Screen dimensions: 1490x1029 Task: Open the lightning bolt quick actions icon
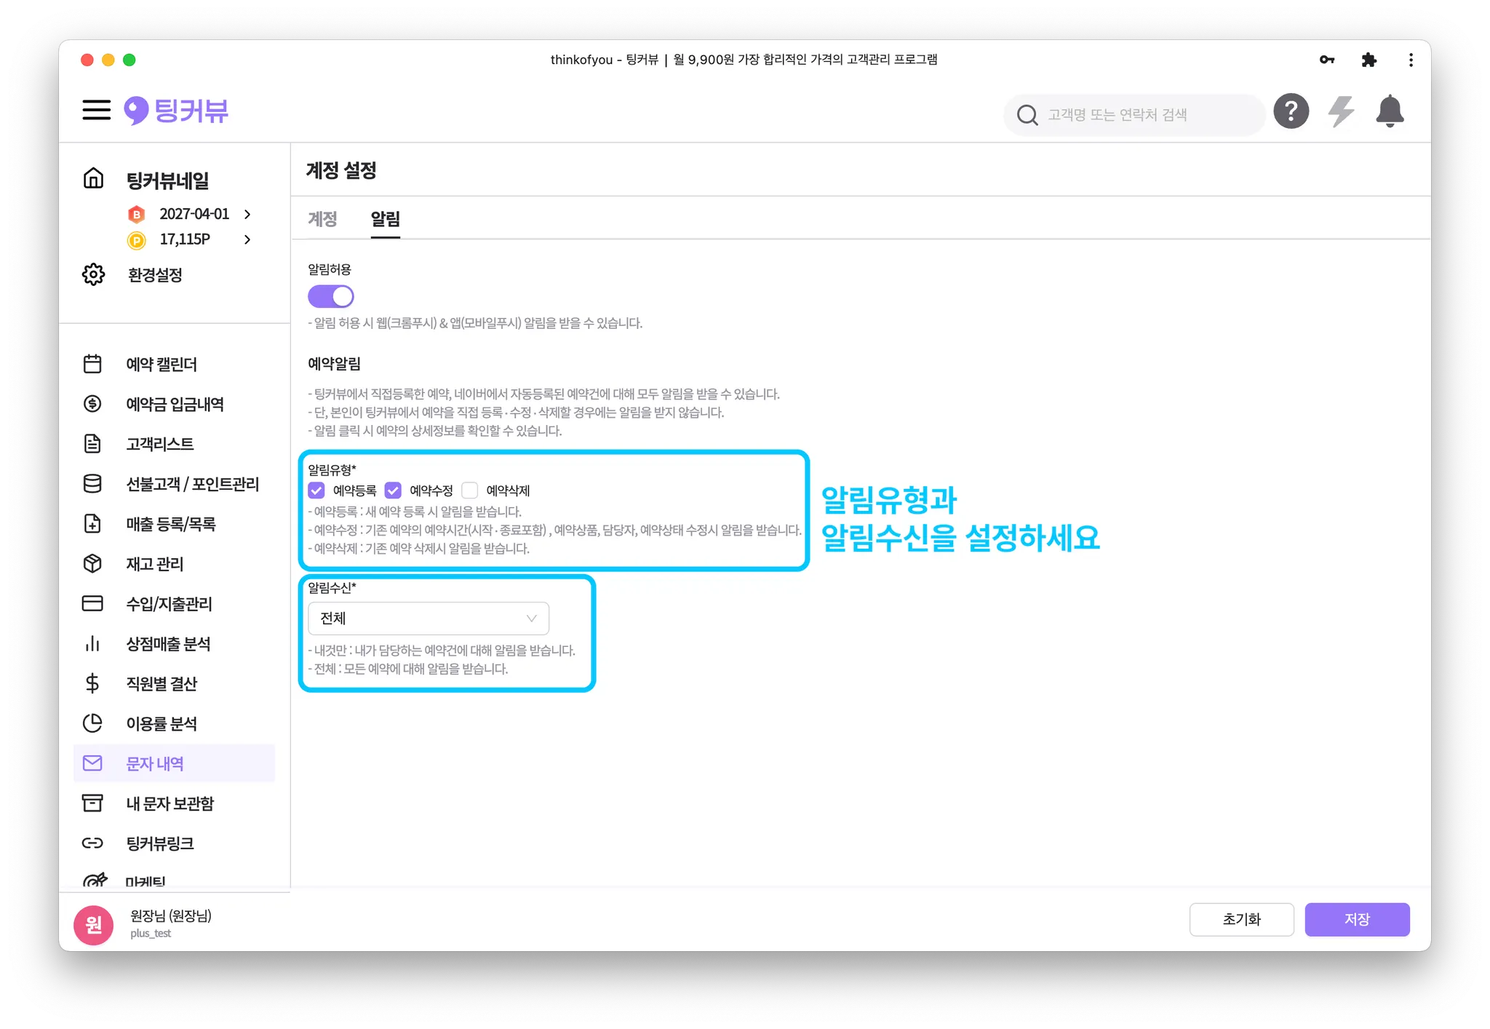1340,111
